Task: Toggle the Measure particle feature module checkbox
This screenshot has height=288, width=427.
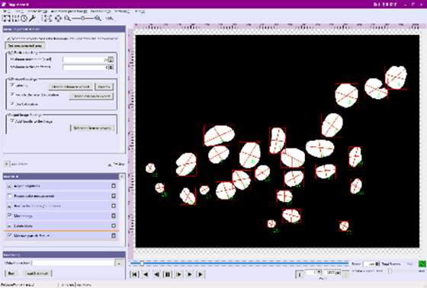Action: 10,235
